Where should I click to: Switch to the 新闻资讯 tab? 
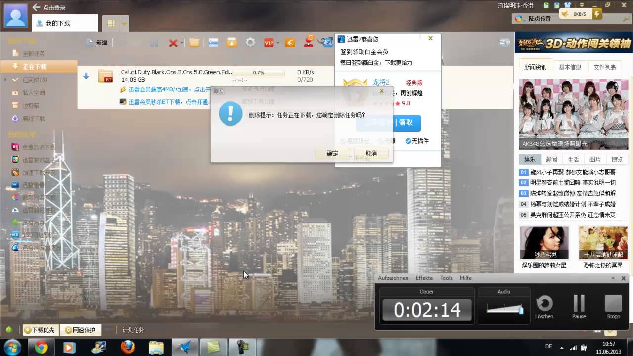[536, 67]
